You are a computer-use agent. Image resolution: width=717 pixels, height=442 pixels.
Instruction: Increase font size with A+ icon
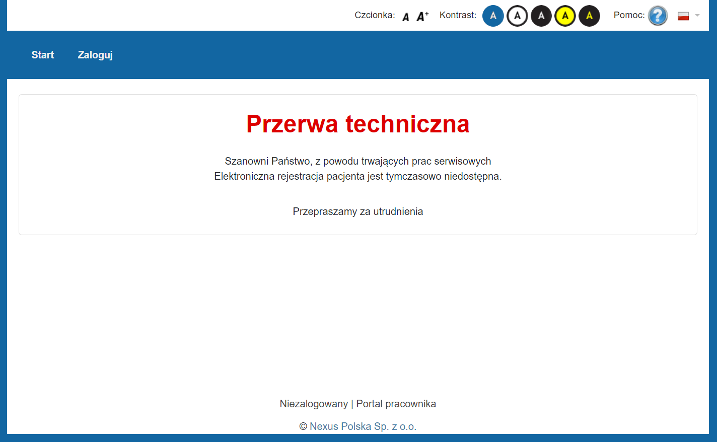[422, 17]
